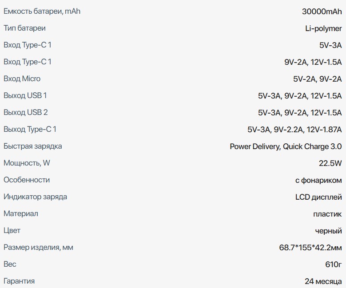Click the "Емкость батареи, mAh" label
The image size is (346, 288).
[x=42, y=12]
